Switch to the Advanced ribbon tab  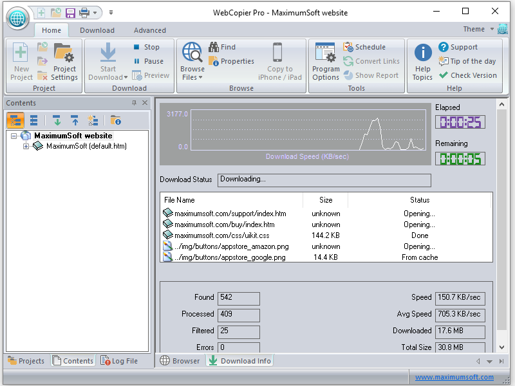[149, 30]
